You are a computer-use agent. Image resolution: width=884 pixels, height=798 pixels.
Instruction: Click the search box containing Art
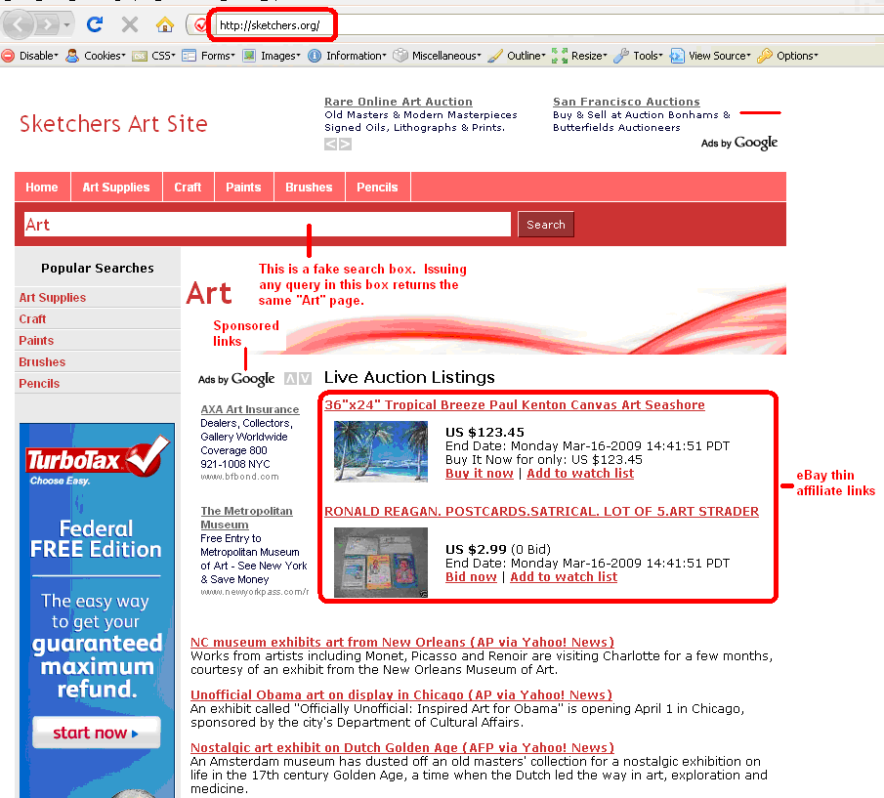pyautogui.click(x=268, y=225)
